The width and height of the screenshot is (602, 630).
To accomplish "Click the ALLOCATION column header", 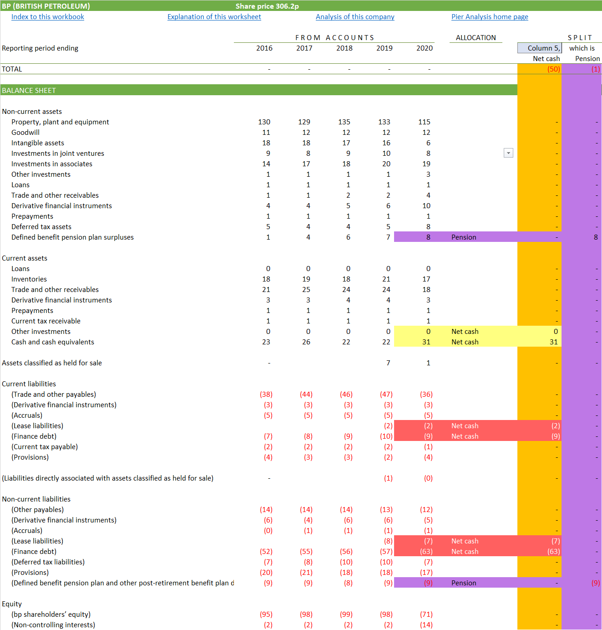I will tap(476, 38).
